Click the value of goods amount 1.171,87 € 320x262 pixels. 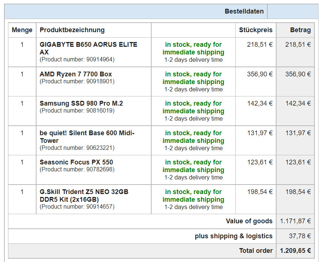(x=295, y=221)
